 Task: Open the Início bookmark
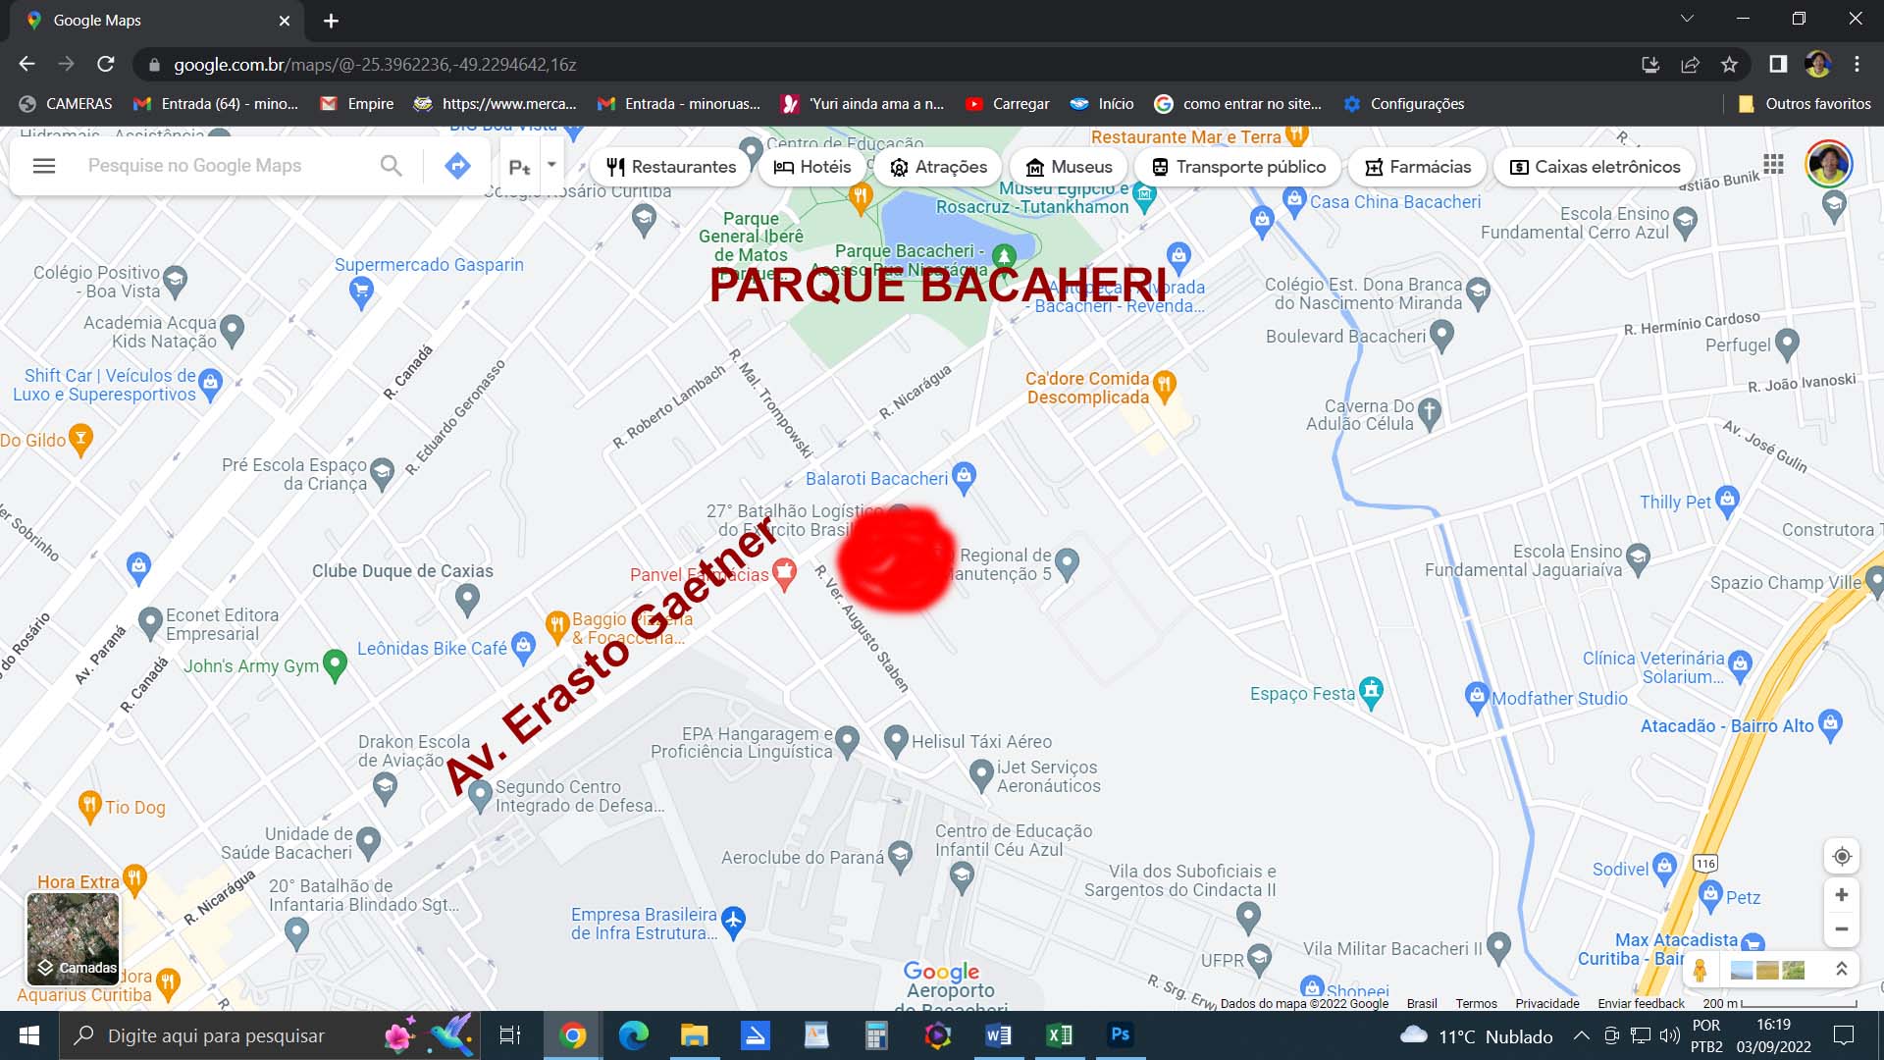pyautogui.click(x=1102, y=103)
